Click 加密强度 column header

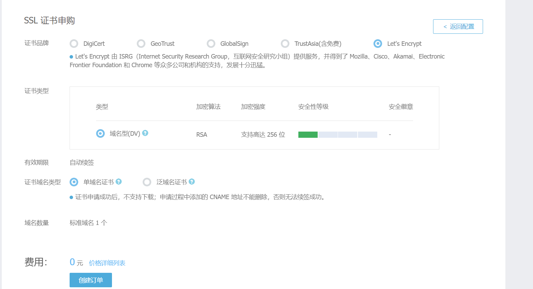[253, 107]
